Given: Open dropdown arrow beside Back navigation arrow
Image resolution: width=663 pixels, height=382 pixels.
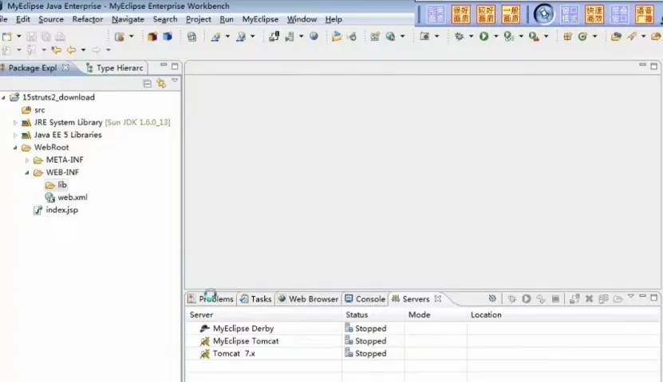Looking at the screenshot, I should click(83, 50).
